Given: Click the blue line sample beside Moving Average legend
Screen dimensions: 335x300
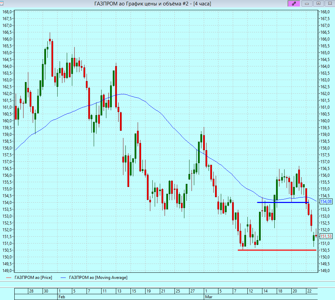Looking at the screenshot, I should (63, 278).
